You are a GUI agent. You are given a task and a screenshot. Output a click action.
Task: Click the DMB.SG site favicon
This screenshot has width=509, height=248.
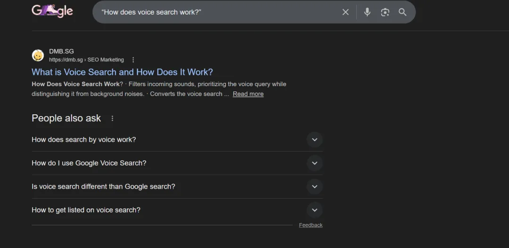click(x=38, y=56)
